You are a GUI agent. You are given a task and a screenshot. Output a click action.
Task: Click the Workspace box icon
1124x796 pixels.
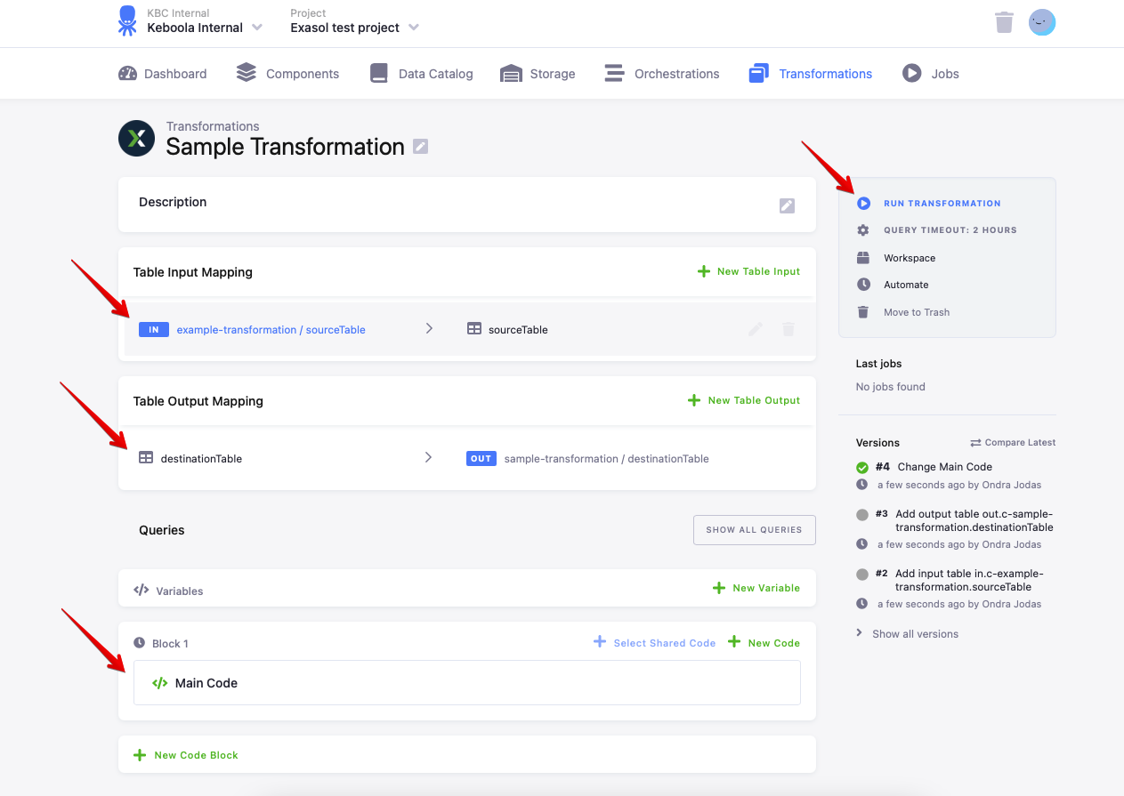click(863, 258)
